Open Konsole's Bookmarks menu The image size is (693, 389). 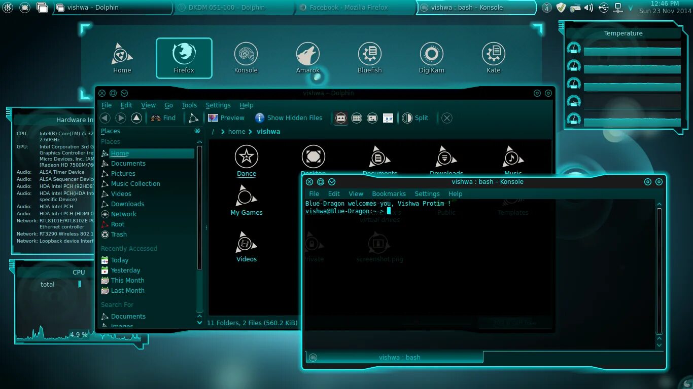click(389, 194)
